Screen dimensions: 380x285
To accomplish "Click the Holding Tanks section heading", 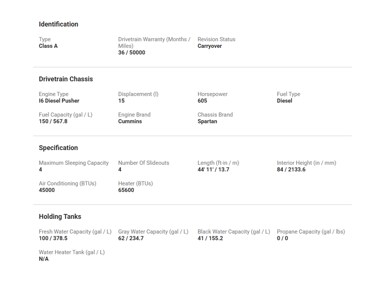I will coord(60,217).
